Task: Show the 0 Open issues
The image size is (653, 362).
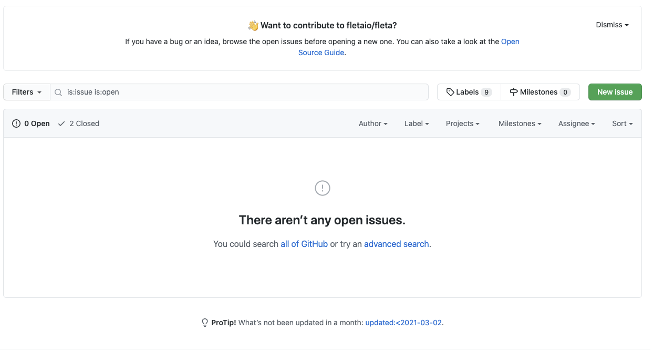Action: coord(31,123)
